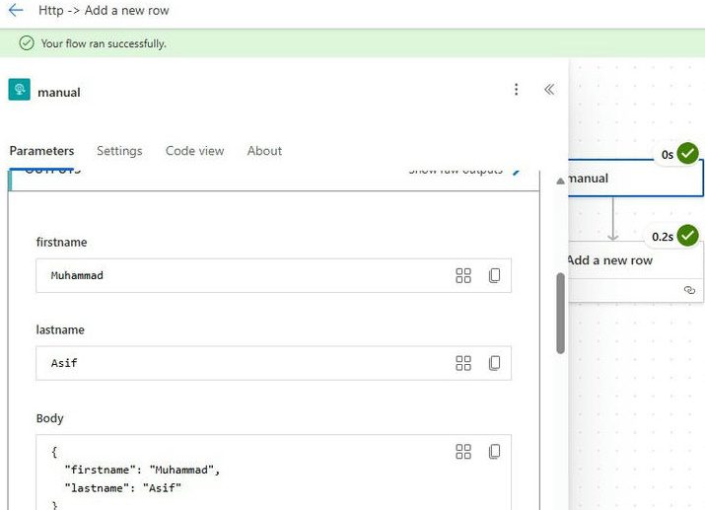Click the lastname field containing Asif

(x=247, y=363)
